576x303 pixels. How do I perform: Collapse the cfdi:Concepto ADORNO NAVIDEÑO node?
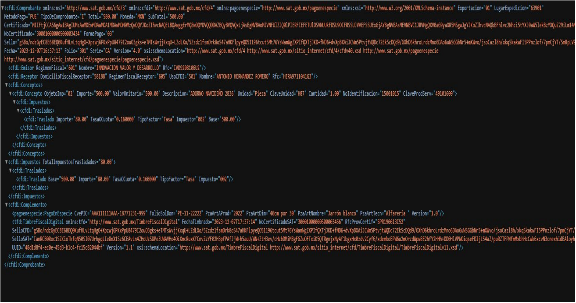pyautogui.click(x=10, y=93)
